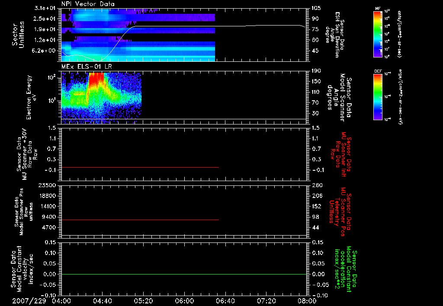The height and width of the screenshot is (306, 443).
Task: Click the red MU Scanner Int Raw Data label
Action: tap(341, 154)
